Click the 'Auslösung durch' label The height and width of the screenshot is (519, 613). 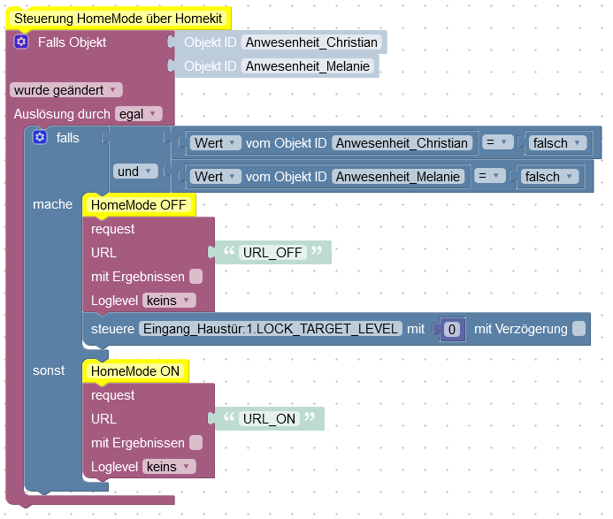62,114
